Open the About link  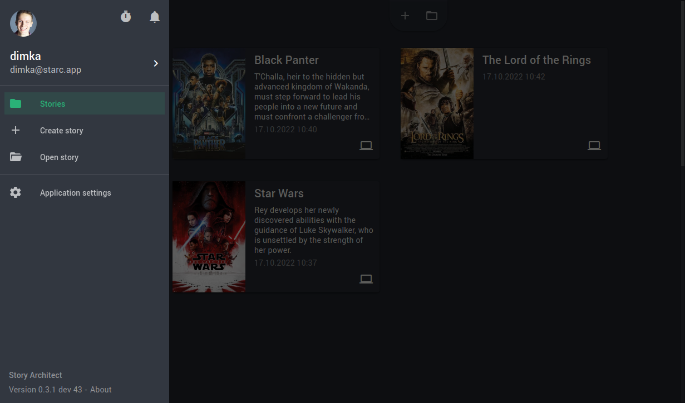(x=101, y=390)
